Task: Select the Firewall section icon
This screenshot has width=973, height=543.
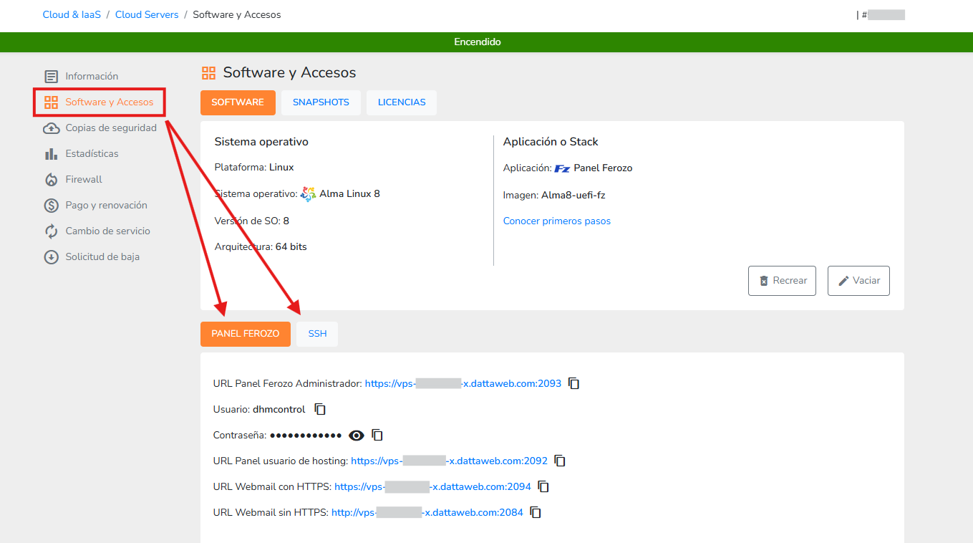Action: [51, 179]
